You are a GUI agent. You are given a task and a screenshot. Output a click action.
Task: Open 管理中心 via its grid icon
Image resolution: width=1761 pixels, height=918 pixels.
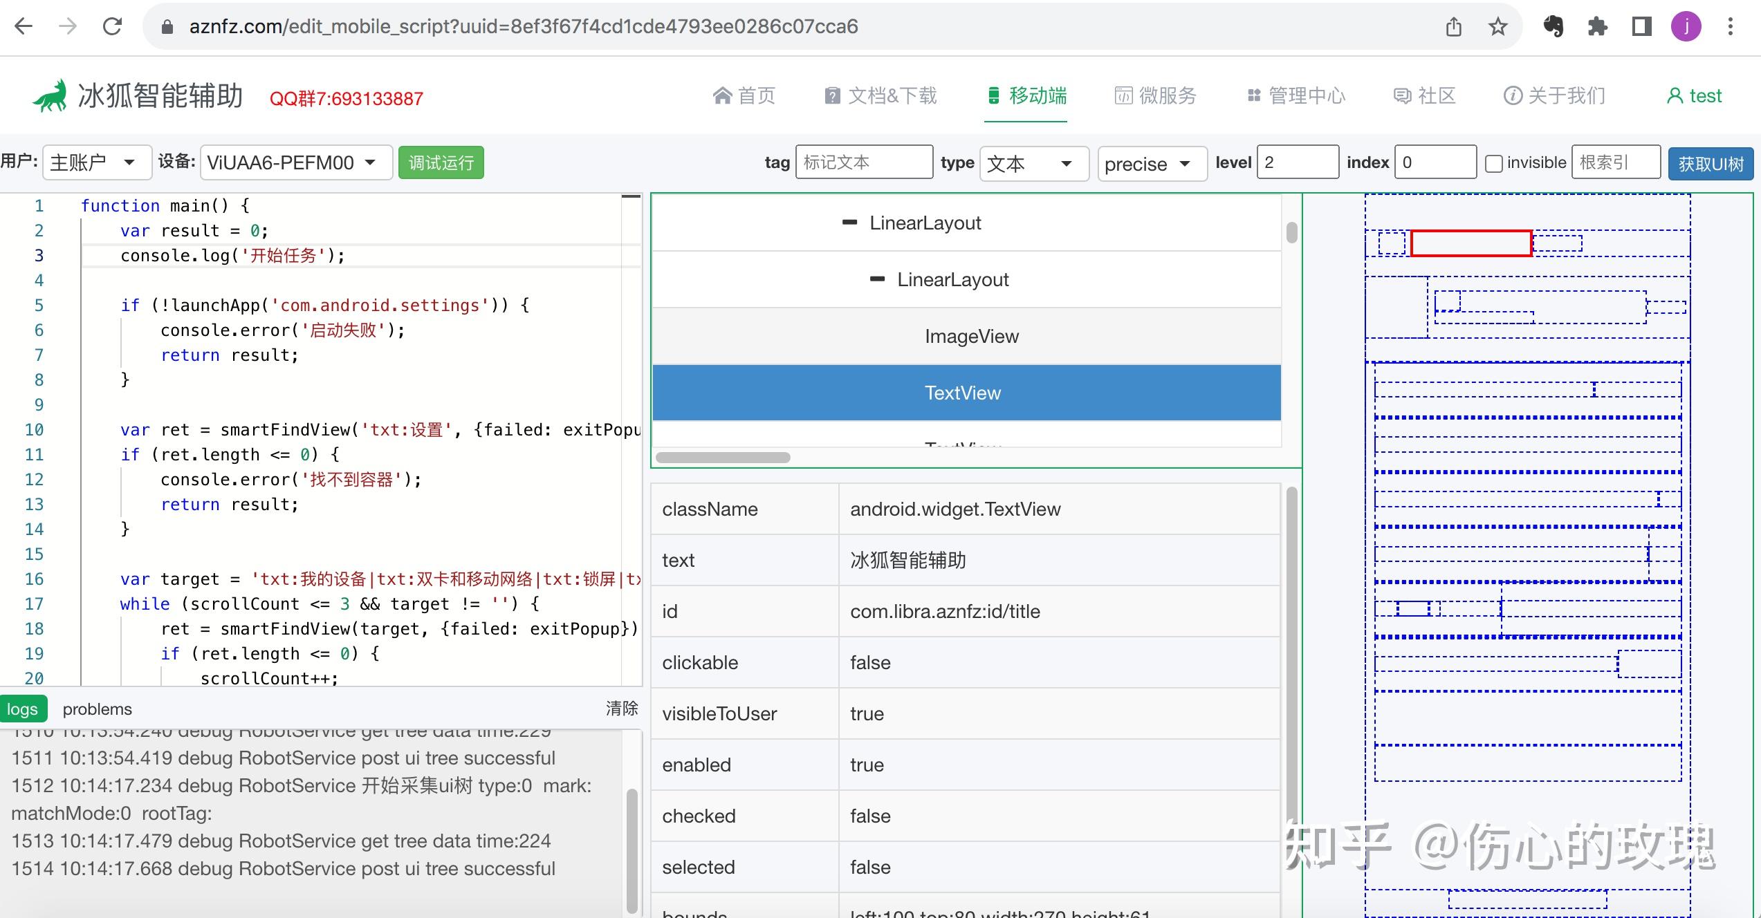tap(1253, 95)
